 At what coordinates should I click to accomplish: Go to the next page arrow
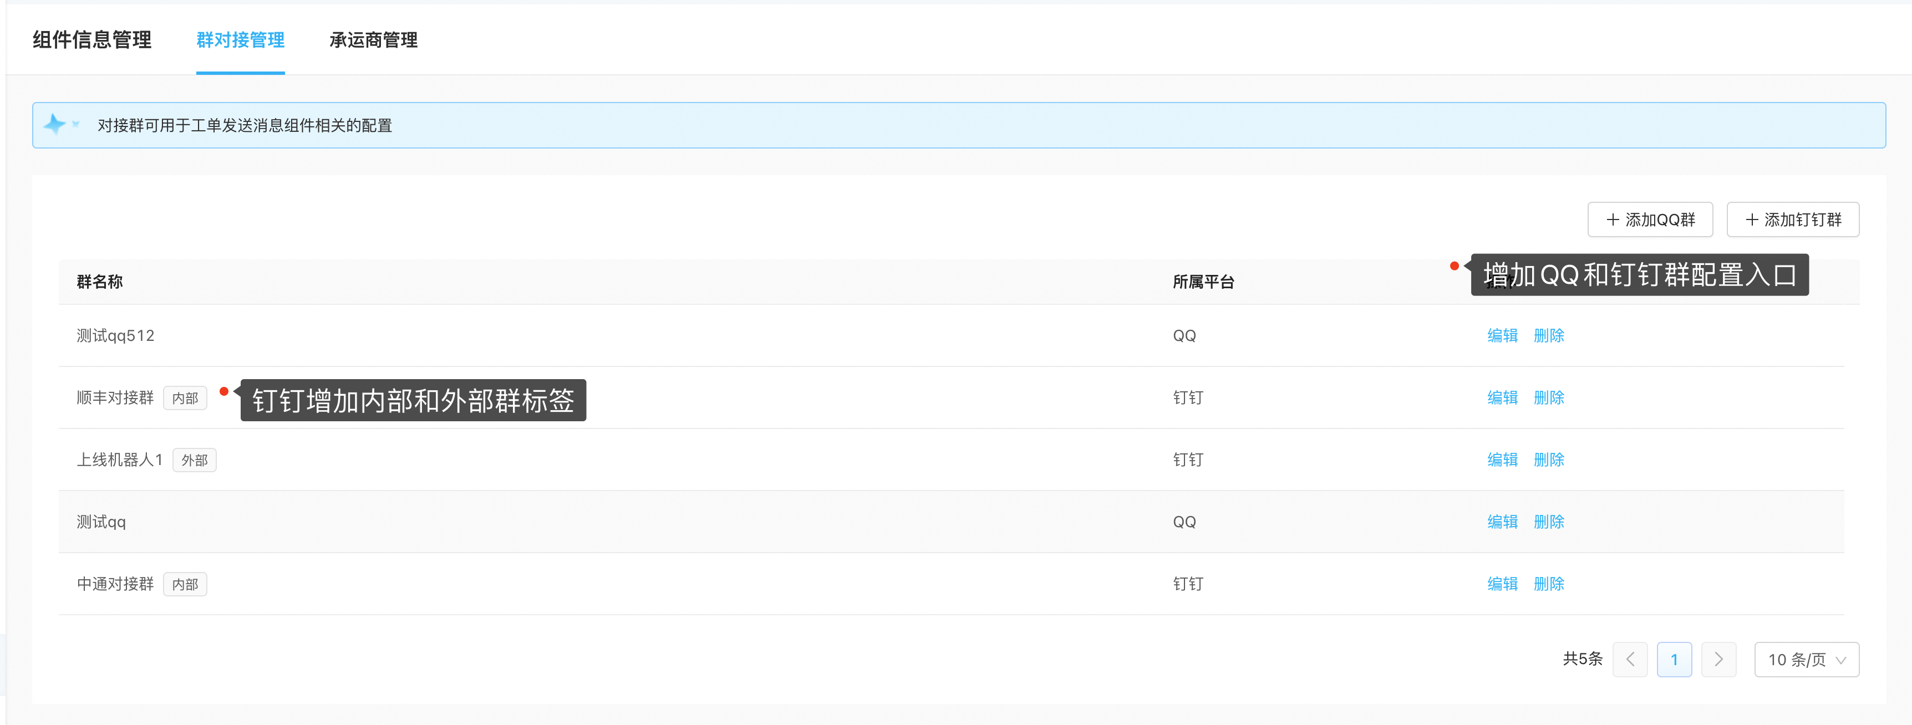click(x=1718, y=659)
